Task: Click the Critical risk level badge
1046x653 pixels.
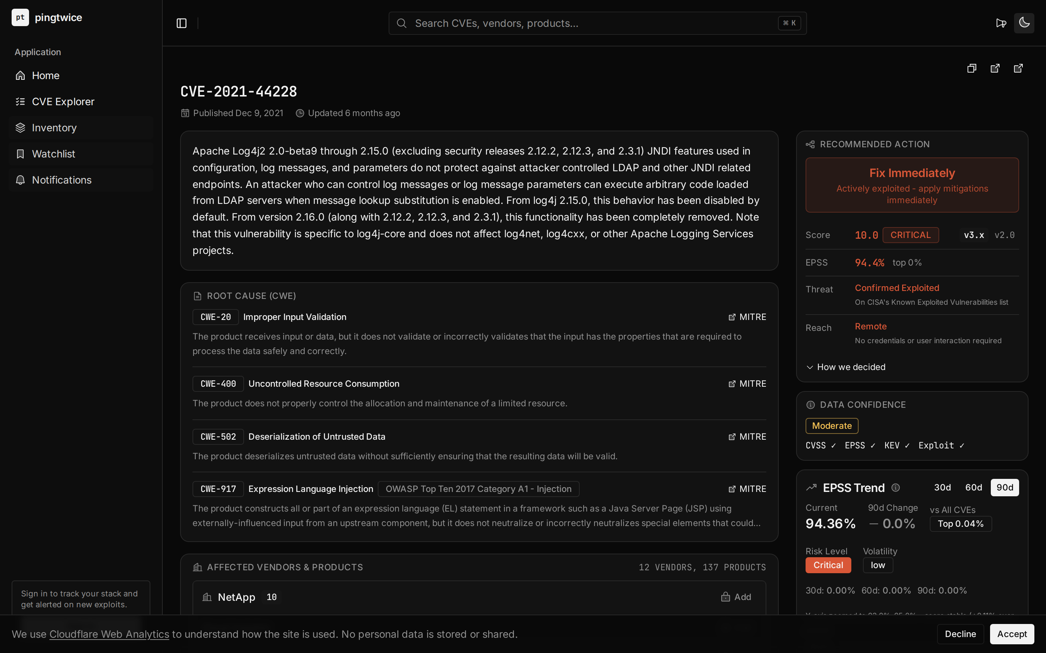Action: [828, 565]
